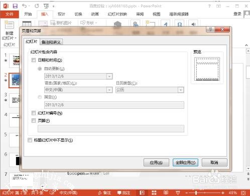This screenshot has width=250, height=196.
Task: Click the spell check icon in status bar
Action: click(52, 193)
